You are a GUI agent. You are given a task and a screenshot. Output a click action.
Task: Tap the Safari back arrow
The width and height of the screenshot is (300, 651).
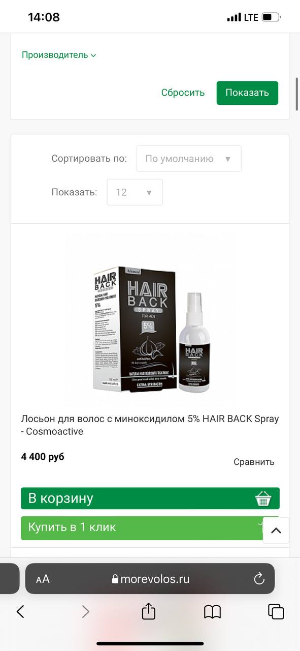pos(20,611)
